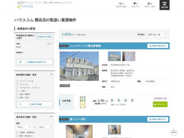Open floor plan image of 205号室

tap(82, 102)
